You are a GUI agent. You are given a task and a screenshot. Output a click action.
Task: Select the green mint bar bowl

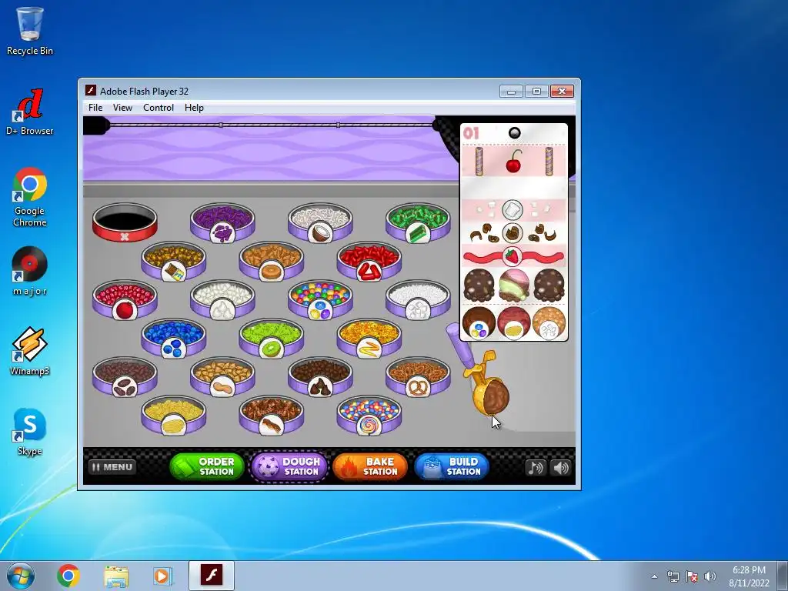click(x=418, y=222)
